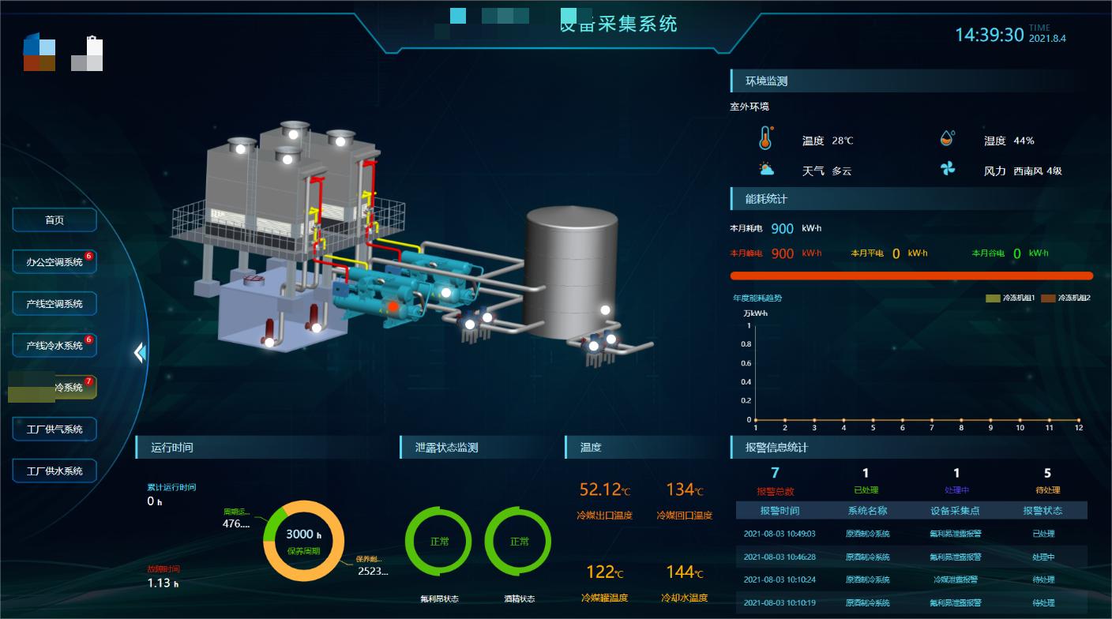Click the humidity droplet icon
The image size is (1112, 619).
948,139
